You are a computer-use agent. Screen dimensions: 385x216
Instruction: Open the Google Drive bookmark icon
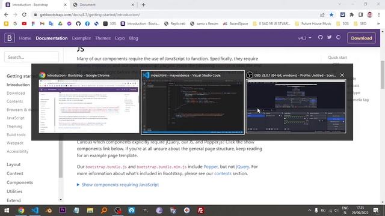60,23
